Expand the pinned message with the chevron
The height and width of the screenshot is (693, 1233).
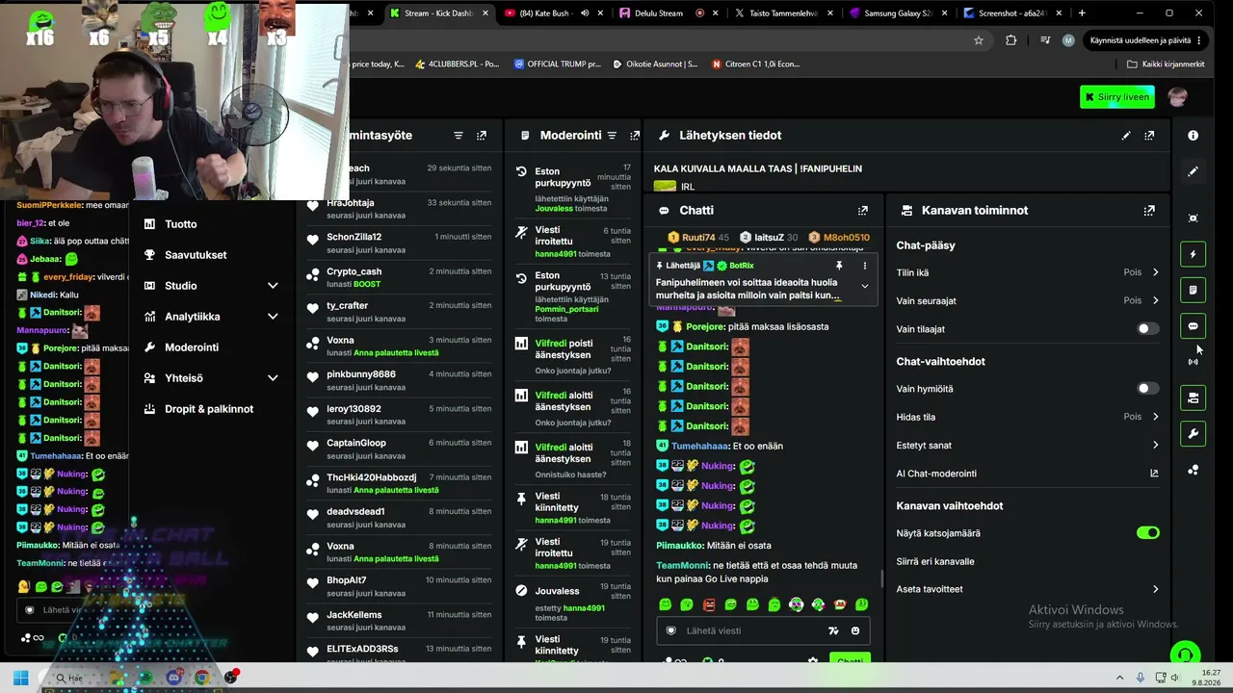coord(864,286)
